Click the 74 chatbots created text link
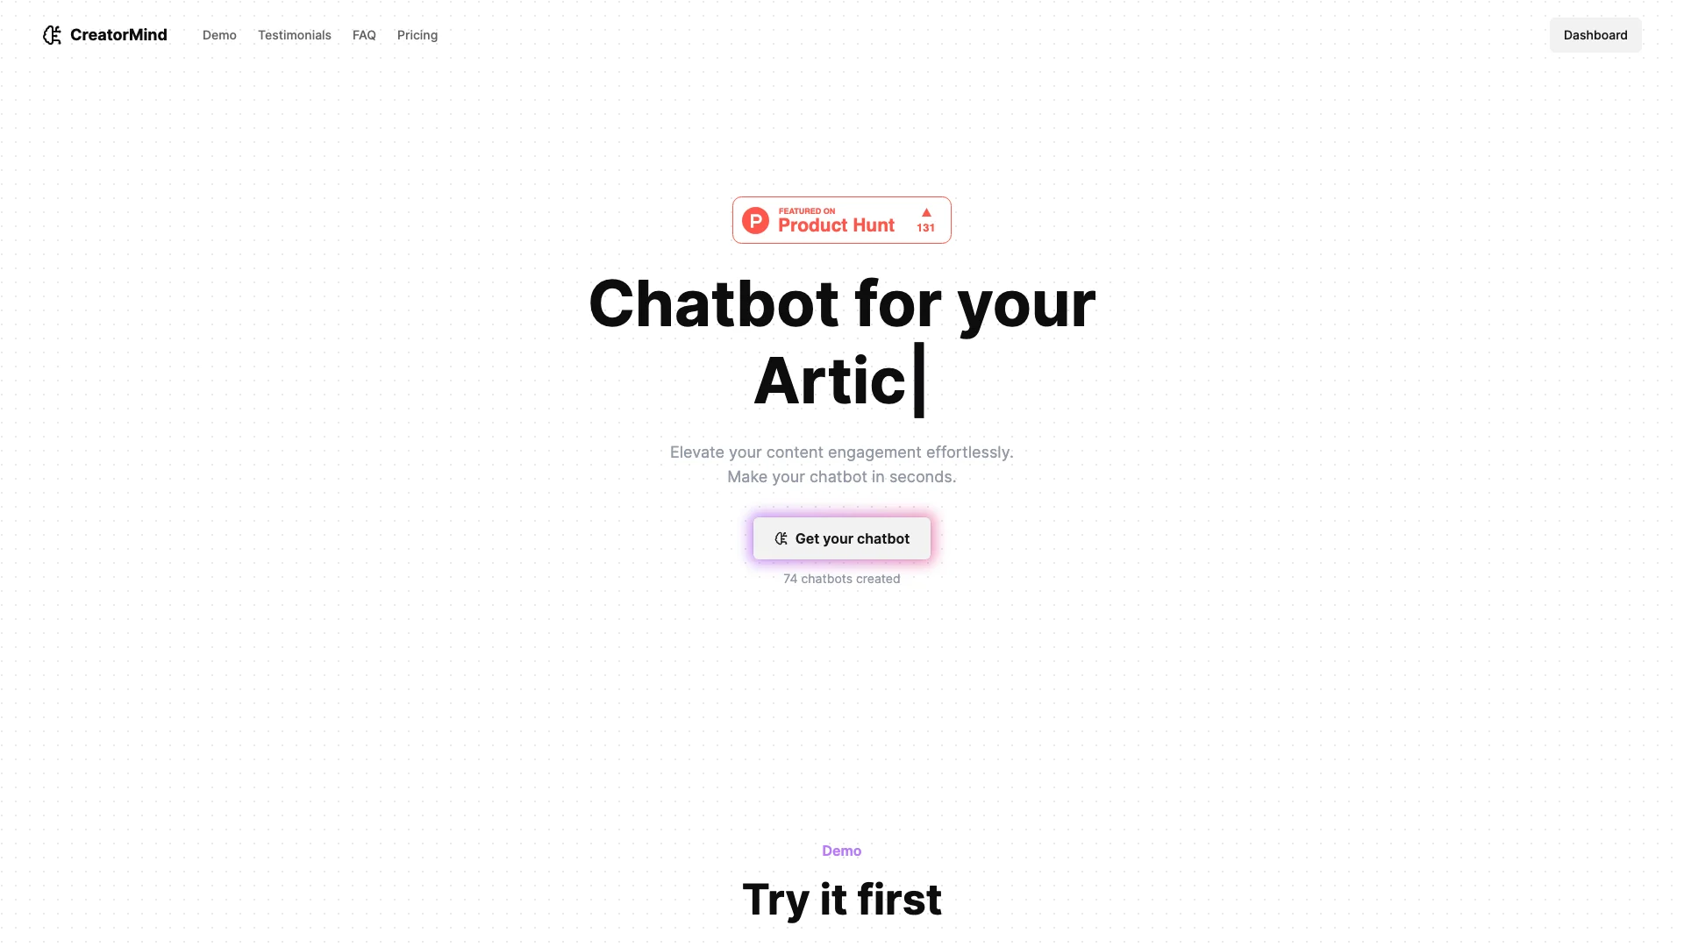This screenshot has width=1684, height=947. (842, 578)
